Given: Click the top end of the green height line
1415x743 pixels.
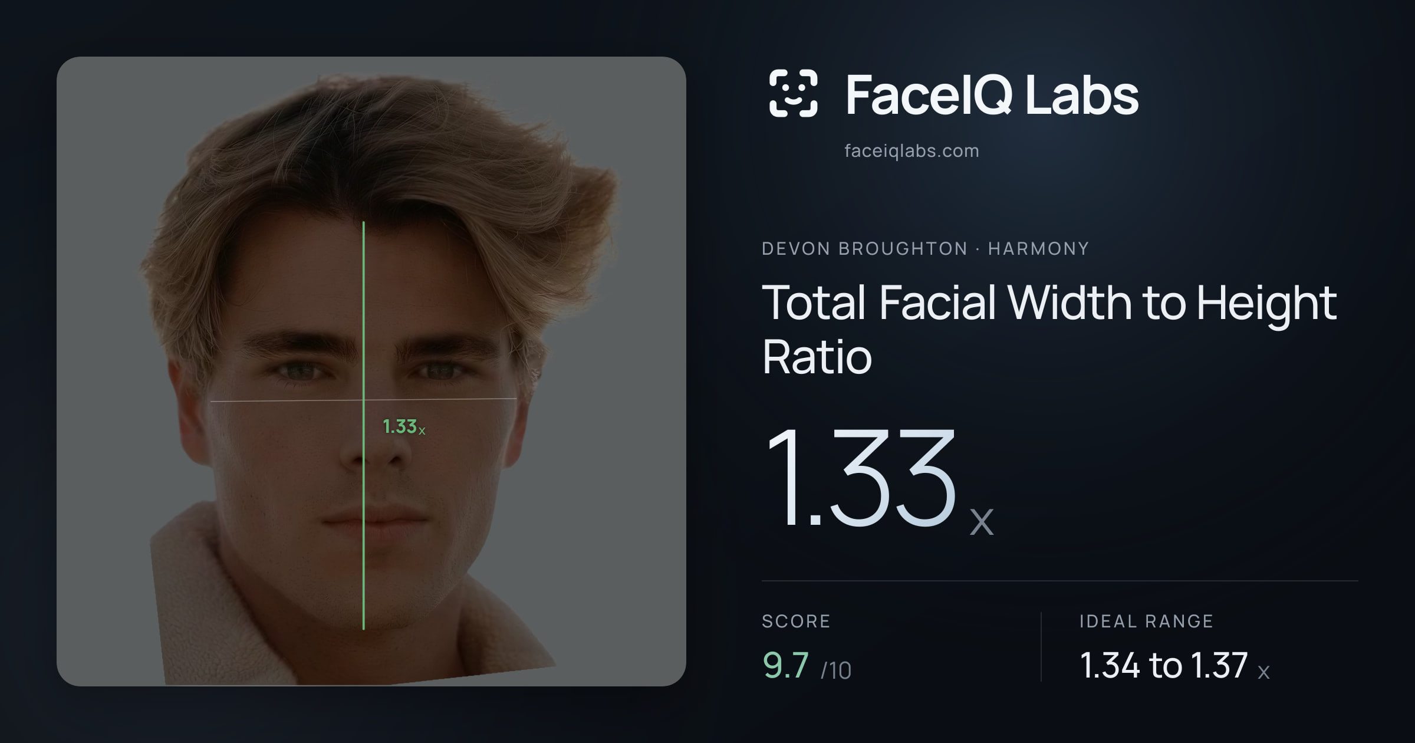Looking at the screenshot, I should coord(363,223).
